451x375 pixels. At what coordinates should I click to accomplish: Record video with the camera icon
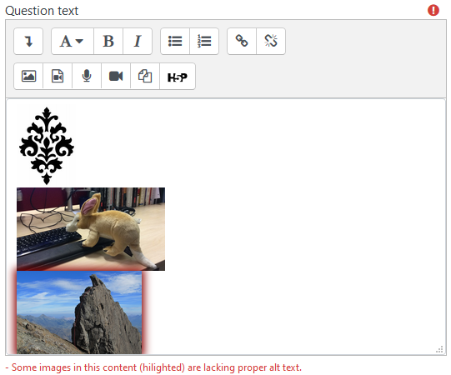pyautogui.click(x=116, y=76)
